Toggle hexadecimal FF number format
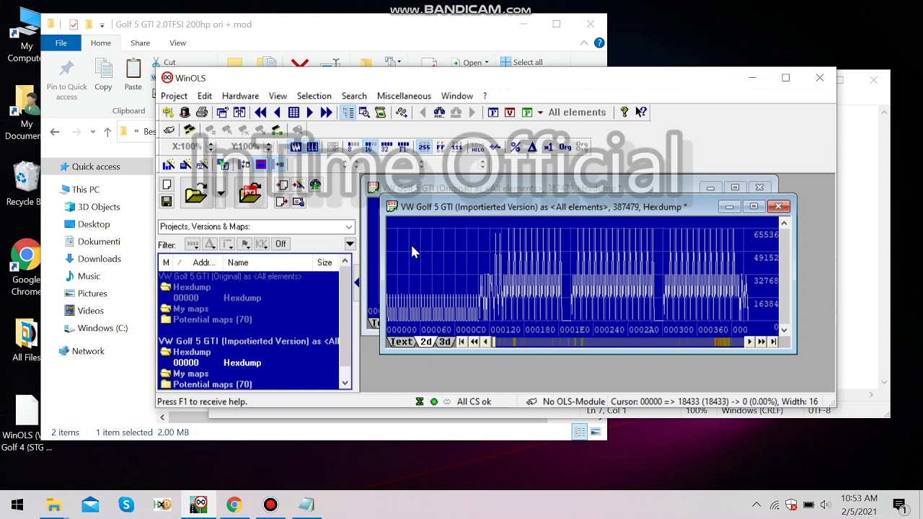This screenshot has width=923, height=519. 441,147
